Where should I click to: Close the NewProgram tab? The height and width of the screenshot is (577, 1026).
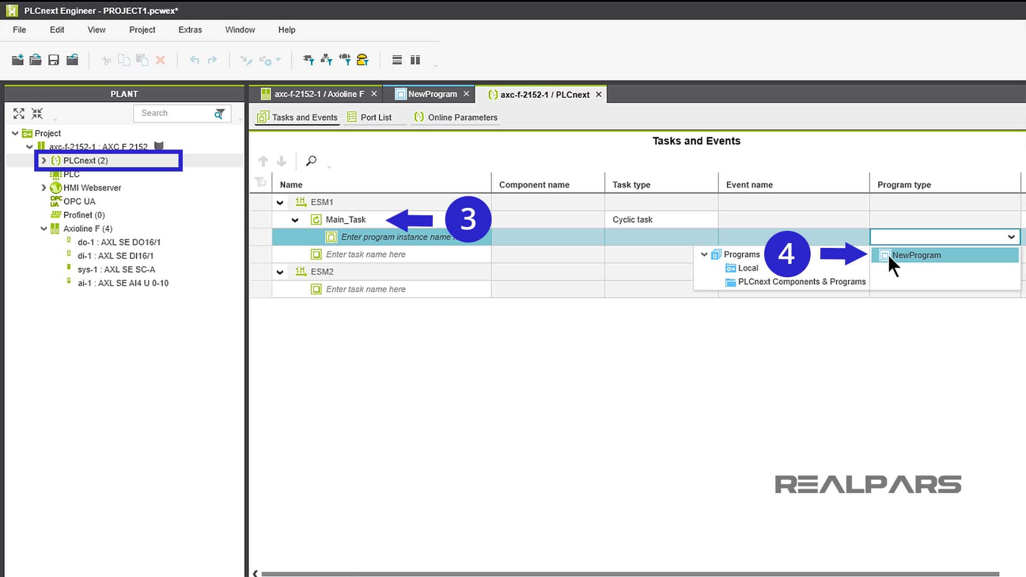tap(467, 94)
